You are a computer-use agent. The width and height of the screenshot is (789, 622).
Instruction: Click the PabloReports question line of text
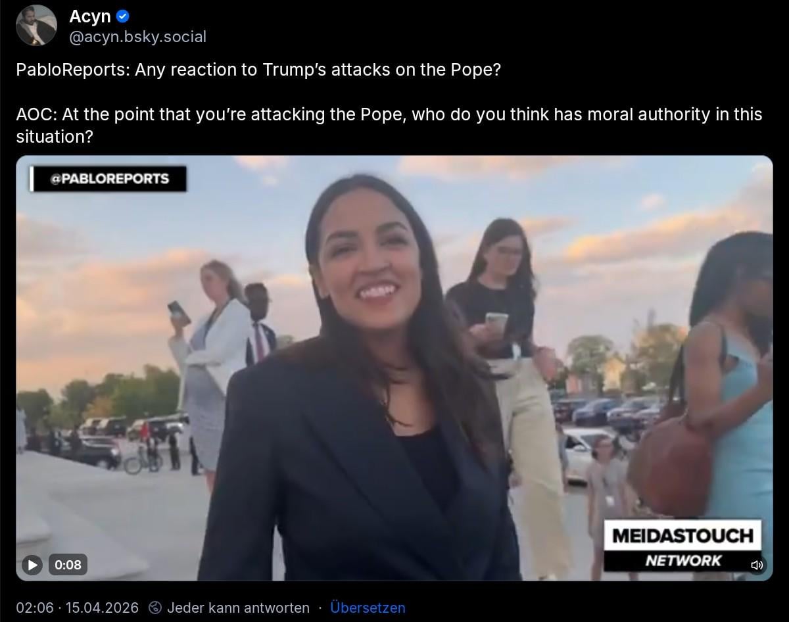258,70
